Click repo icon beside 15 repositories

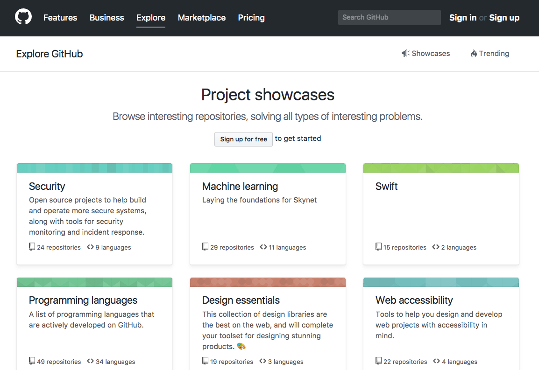point(378,247)
